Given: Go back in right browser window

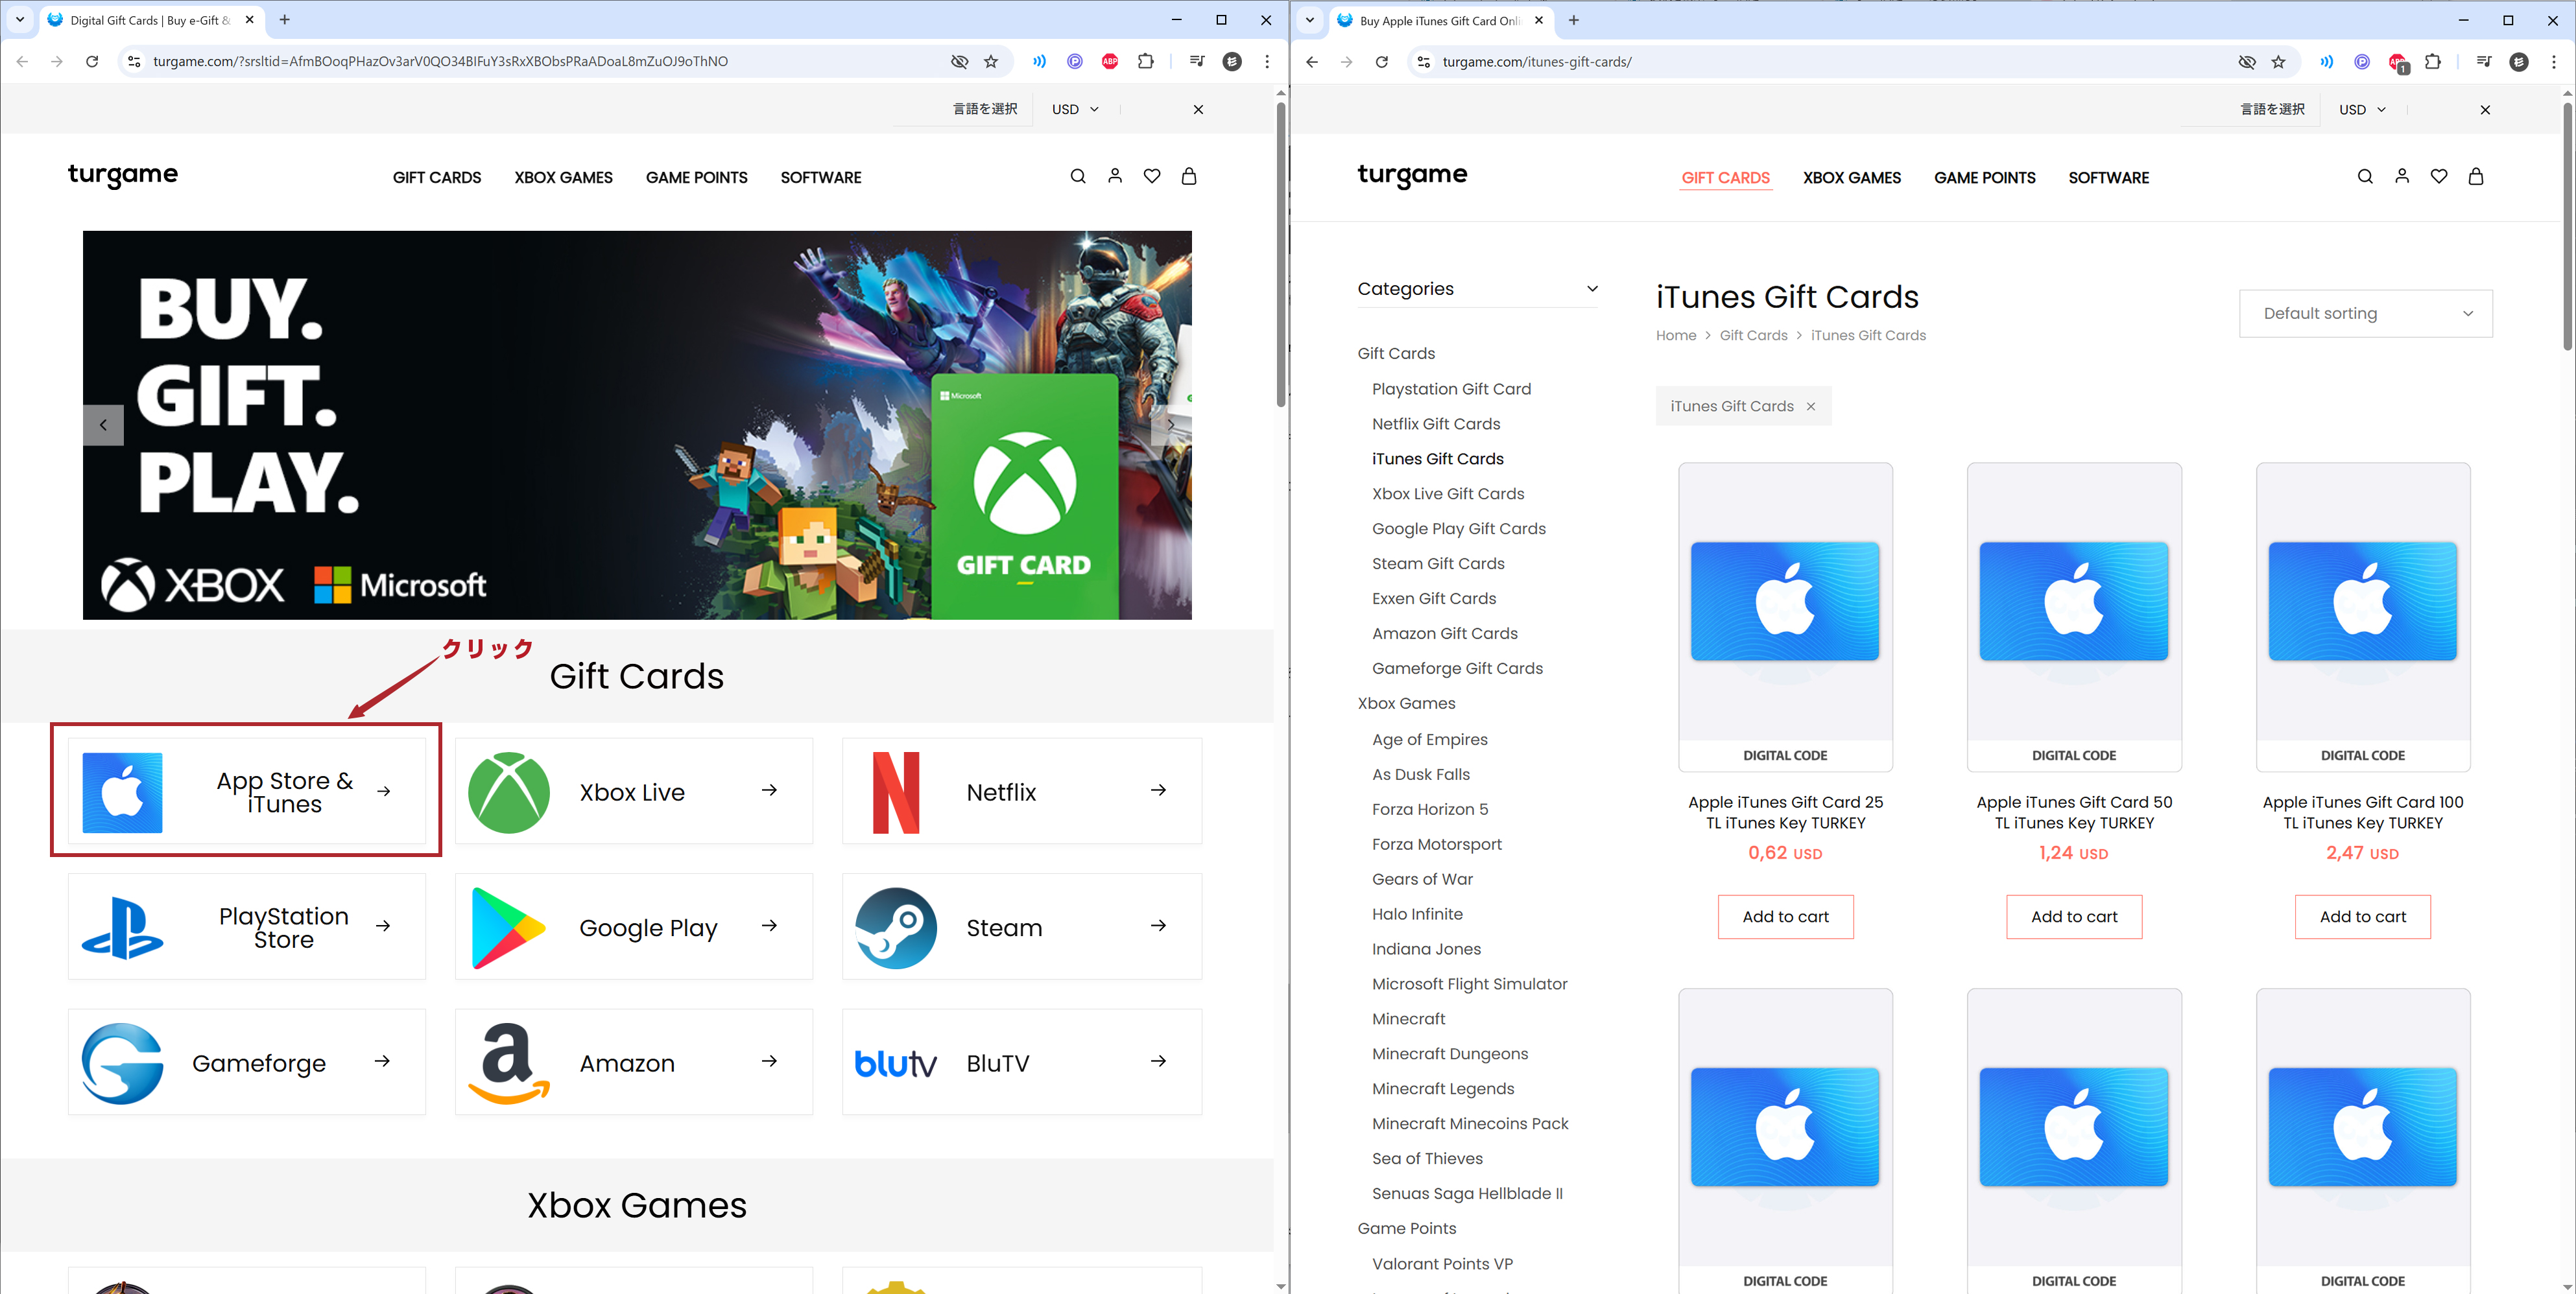Looking at the screenshot, I should [1312, 62].
